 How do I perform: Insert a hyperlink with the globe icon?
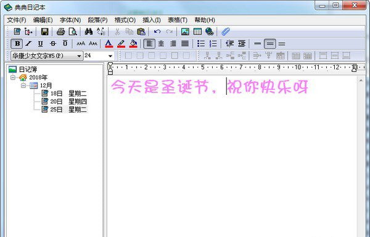(209, 31)
